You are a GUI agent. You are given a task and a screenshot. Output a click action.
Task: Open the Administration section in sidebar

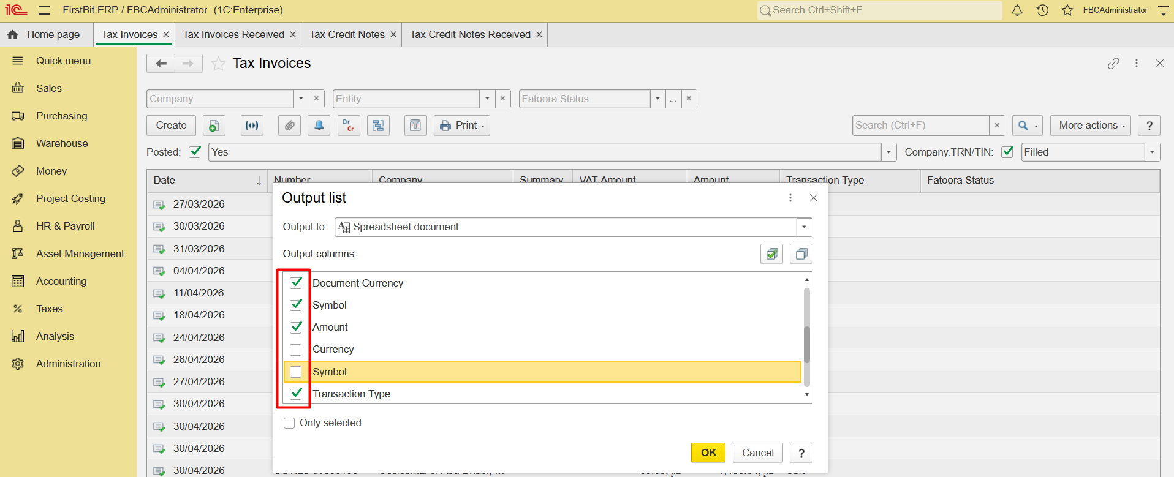(x=68, y=364)
